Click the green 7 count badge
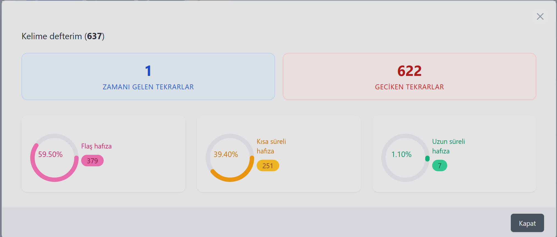Screen dimensions: 557x237 pos(440,165)
